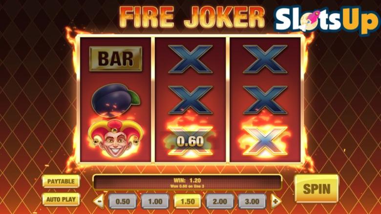Click the top X symbol on right reel
The image size is (381, 214).
pos(265,59)
